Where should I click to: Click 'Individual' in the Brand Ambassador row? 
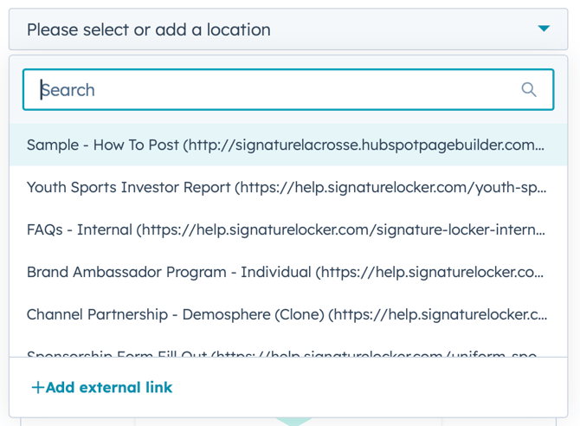pos(275,272)
